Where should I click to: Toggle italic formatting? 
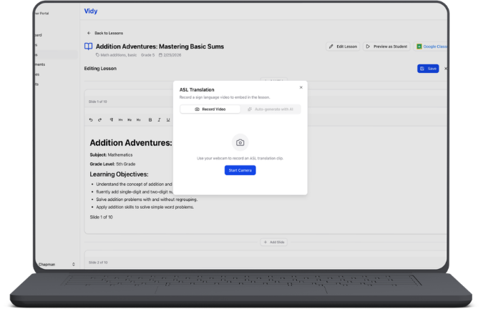click(x=159, y=120)
